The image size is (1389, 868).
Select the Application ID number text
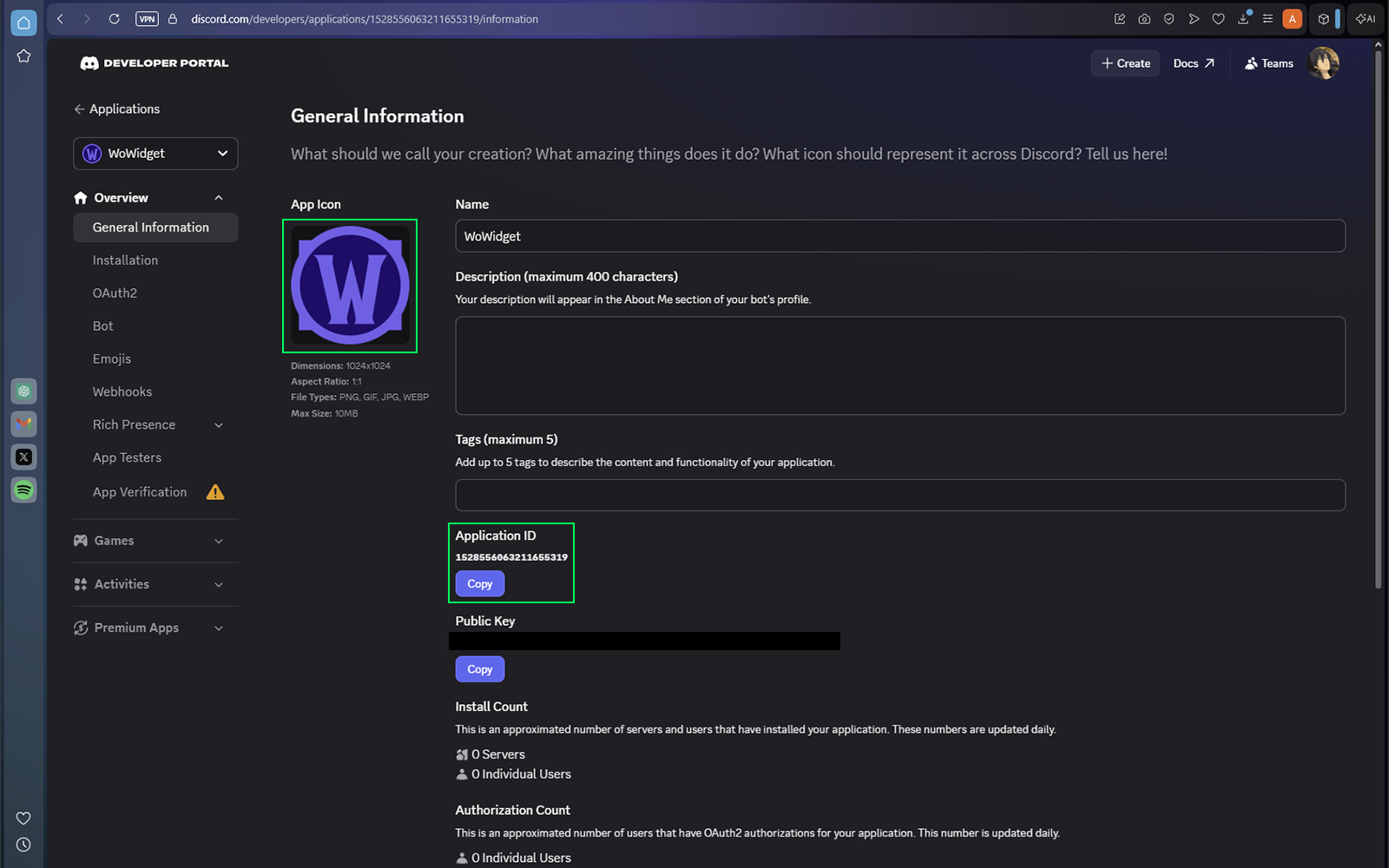(511, 557)
